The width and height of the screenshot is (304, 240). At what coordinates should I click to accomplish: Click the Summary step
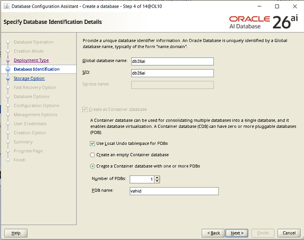23,142
